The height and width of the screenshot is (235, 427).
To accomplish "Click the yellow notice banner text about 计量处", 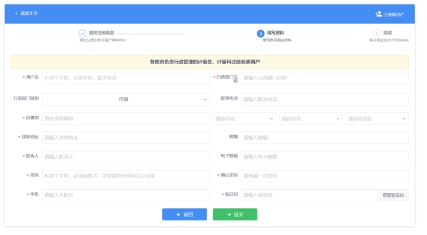I will [x=205, y=62].
